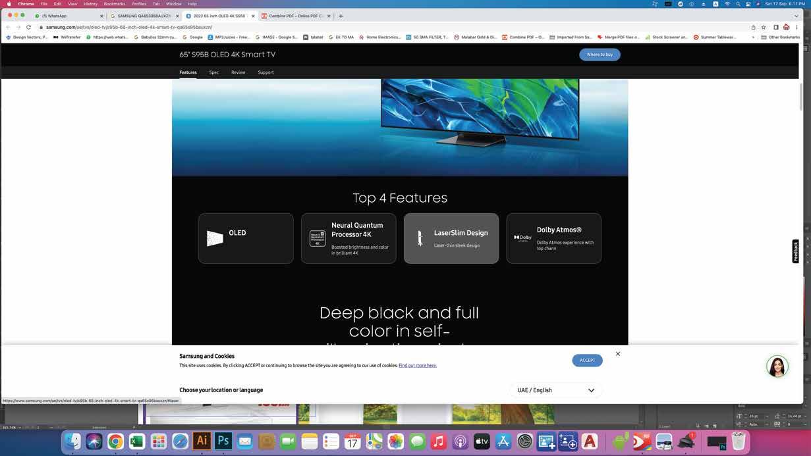Image resolution: width=811 pixels, height=456 pixels.
Task: Open Safari from the Dock
Action: coord(180,442)
